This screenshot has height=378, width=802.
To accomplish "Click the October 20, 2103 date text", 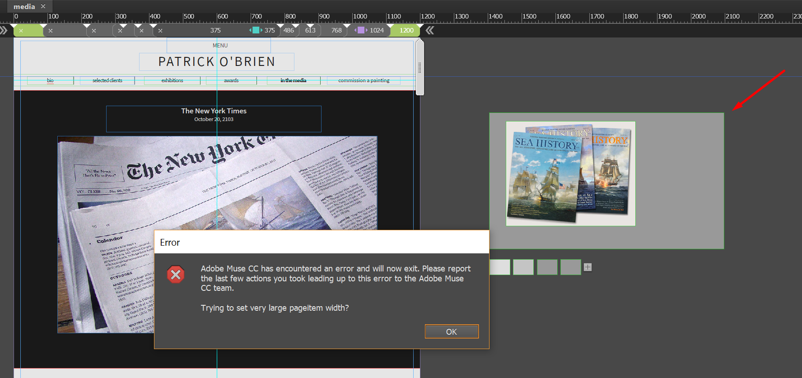I will tap(214, 119).
